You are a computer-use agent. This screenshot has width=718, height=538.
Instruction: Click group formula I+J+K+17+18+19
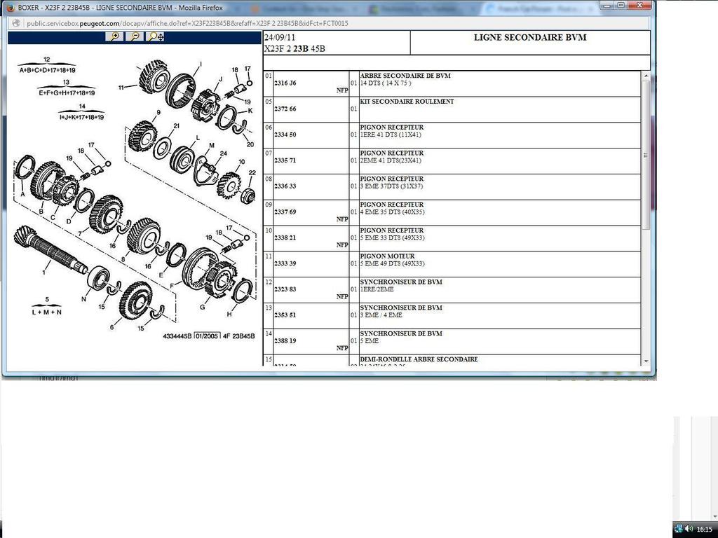[x=81, y=117]
